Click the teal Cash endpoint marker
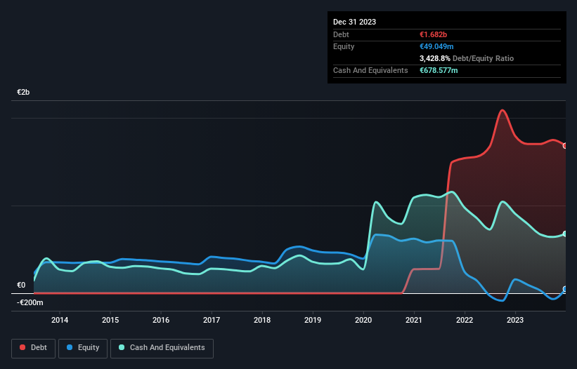The image size is (577, 369). [565, 234]
